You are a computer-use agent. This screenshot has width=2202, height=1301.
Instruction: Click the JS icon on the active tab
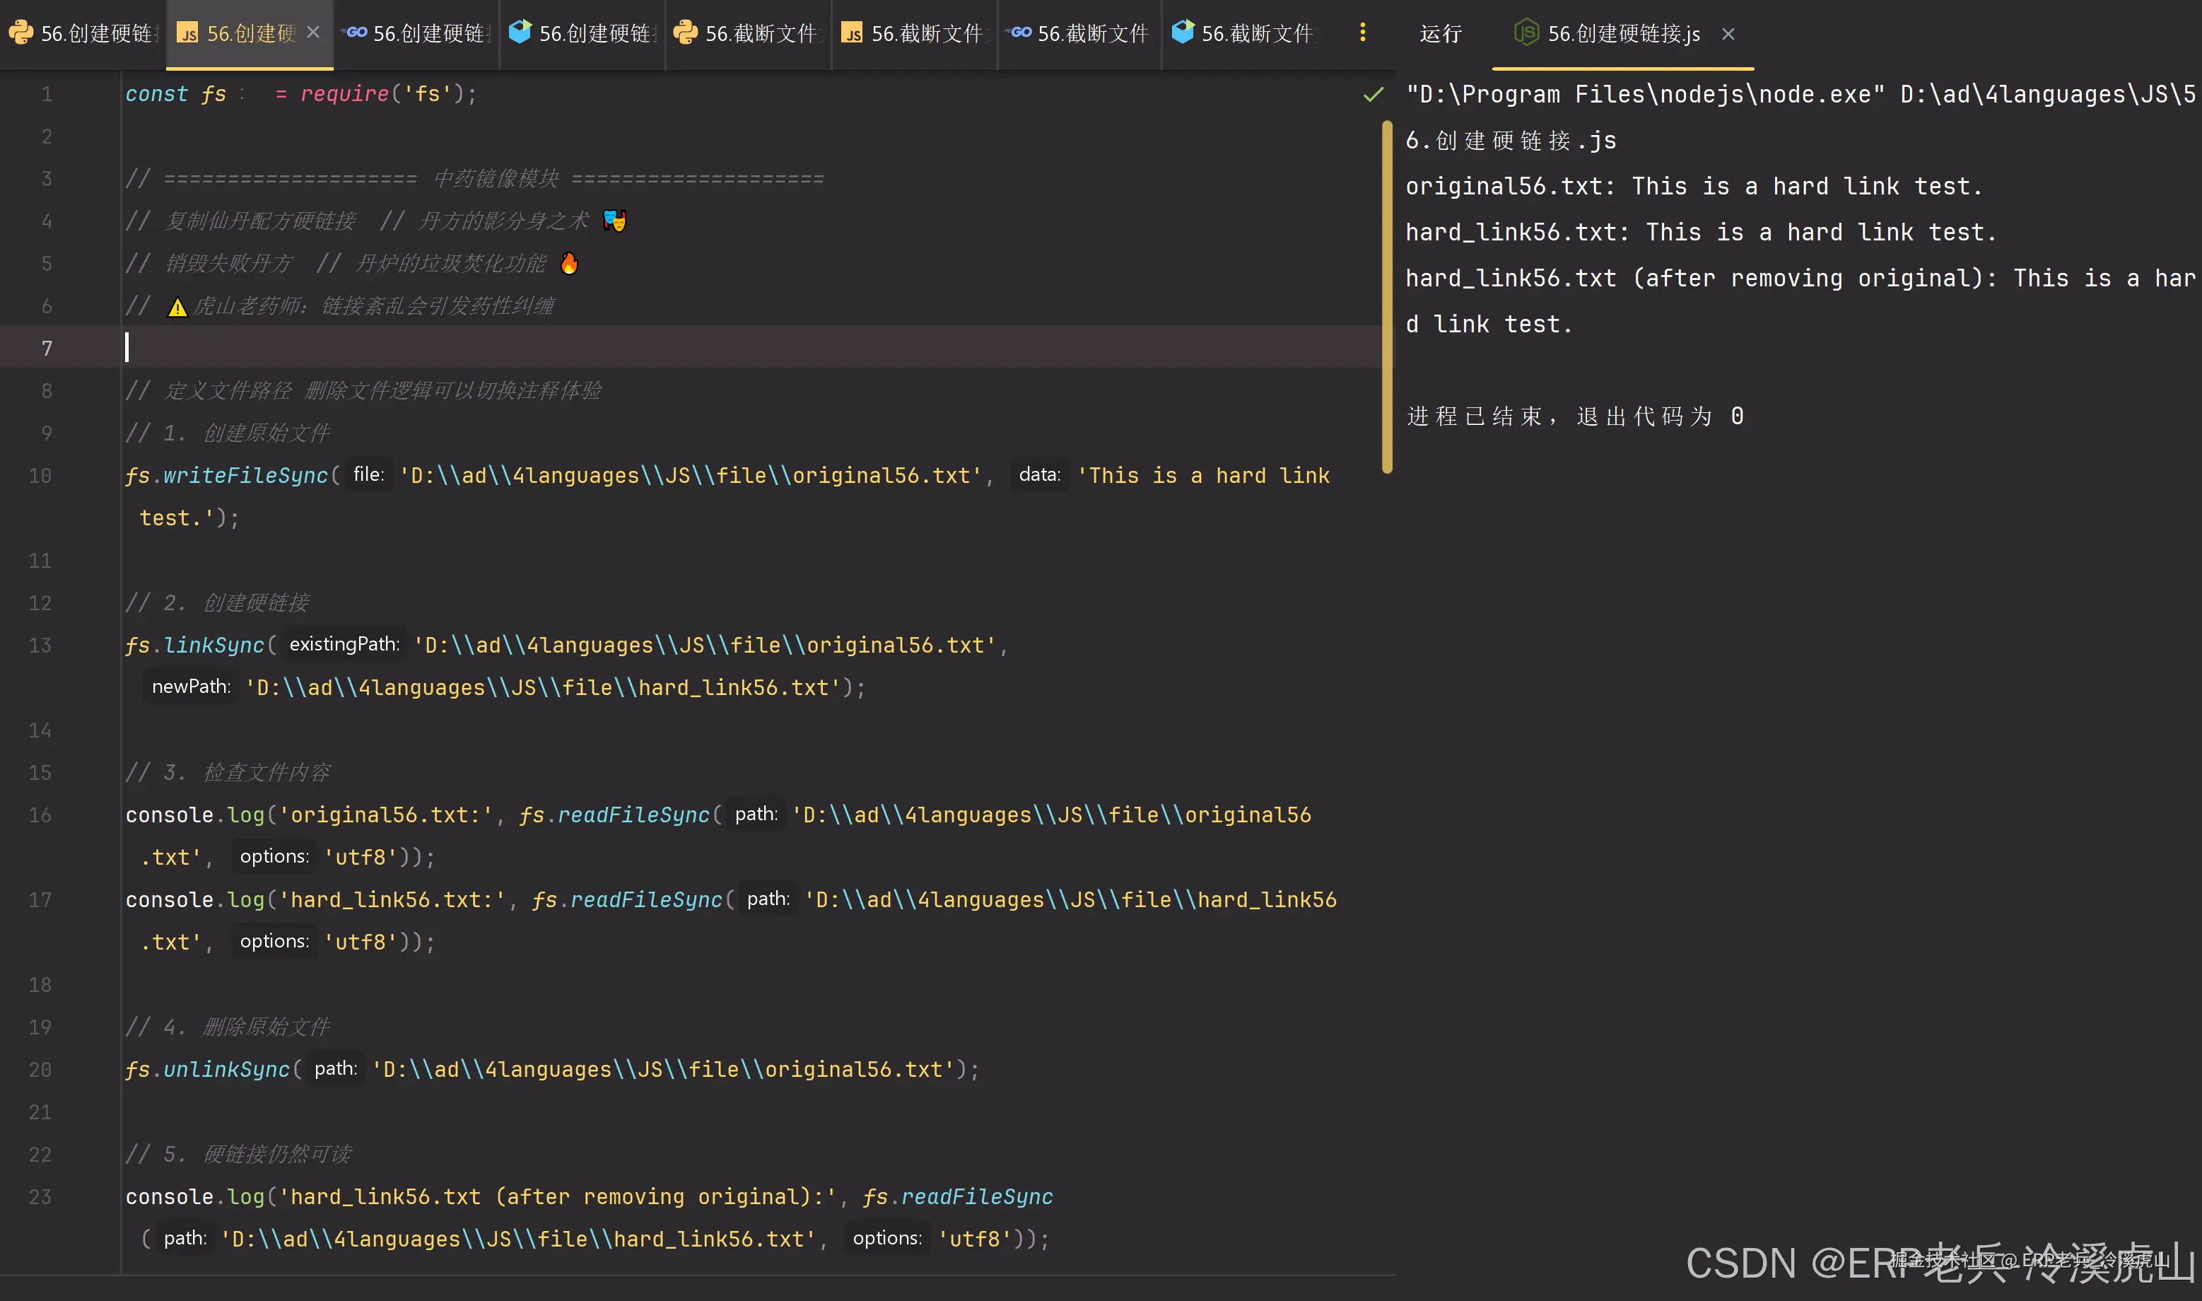(x=187, y=33)
